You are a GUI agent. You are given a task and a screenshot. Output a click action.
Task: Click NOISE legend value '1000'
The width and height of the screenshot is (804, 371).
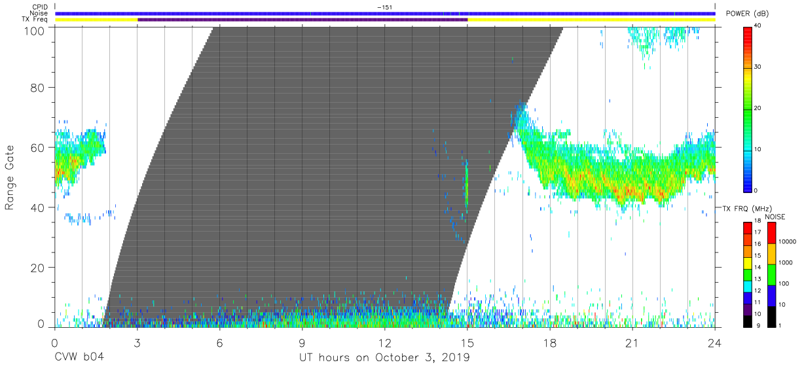(786, 262)
